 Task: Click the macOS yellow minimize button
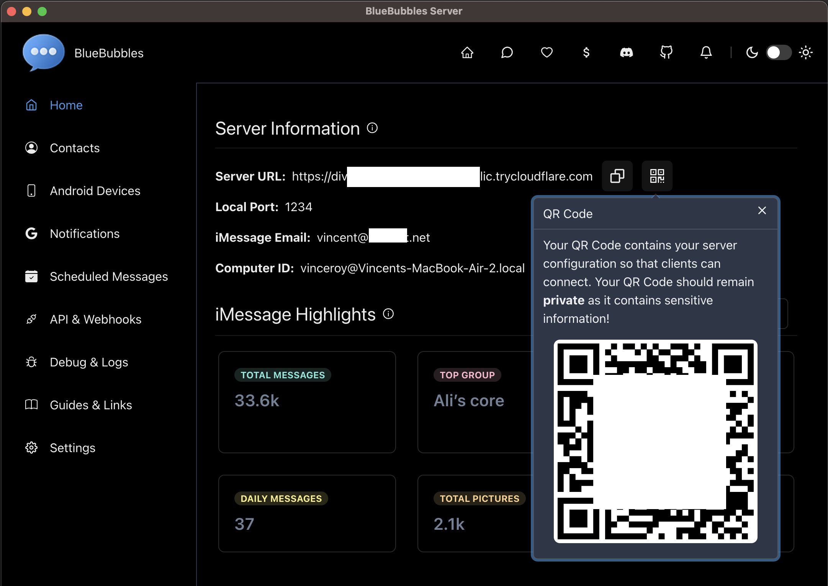coord(27,11)
